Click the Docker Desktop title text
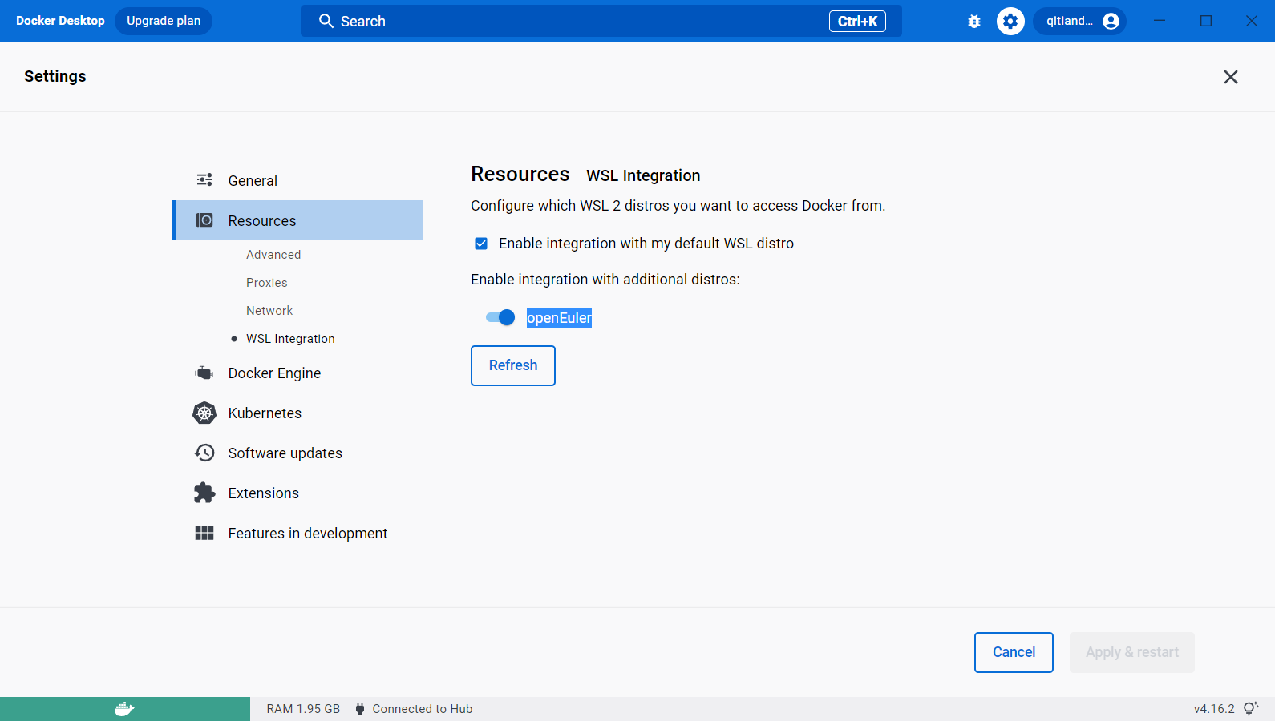1275x721 pixels. point(60,21)
